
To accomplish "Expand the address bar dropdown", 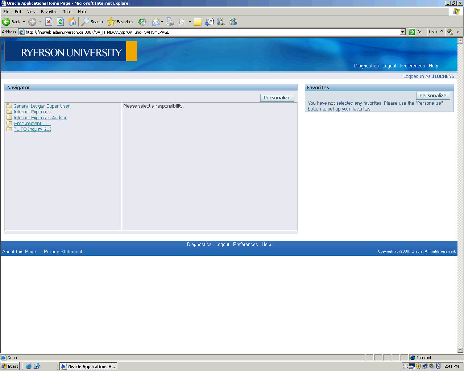I will point(402,32).
